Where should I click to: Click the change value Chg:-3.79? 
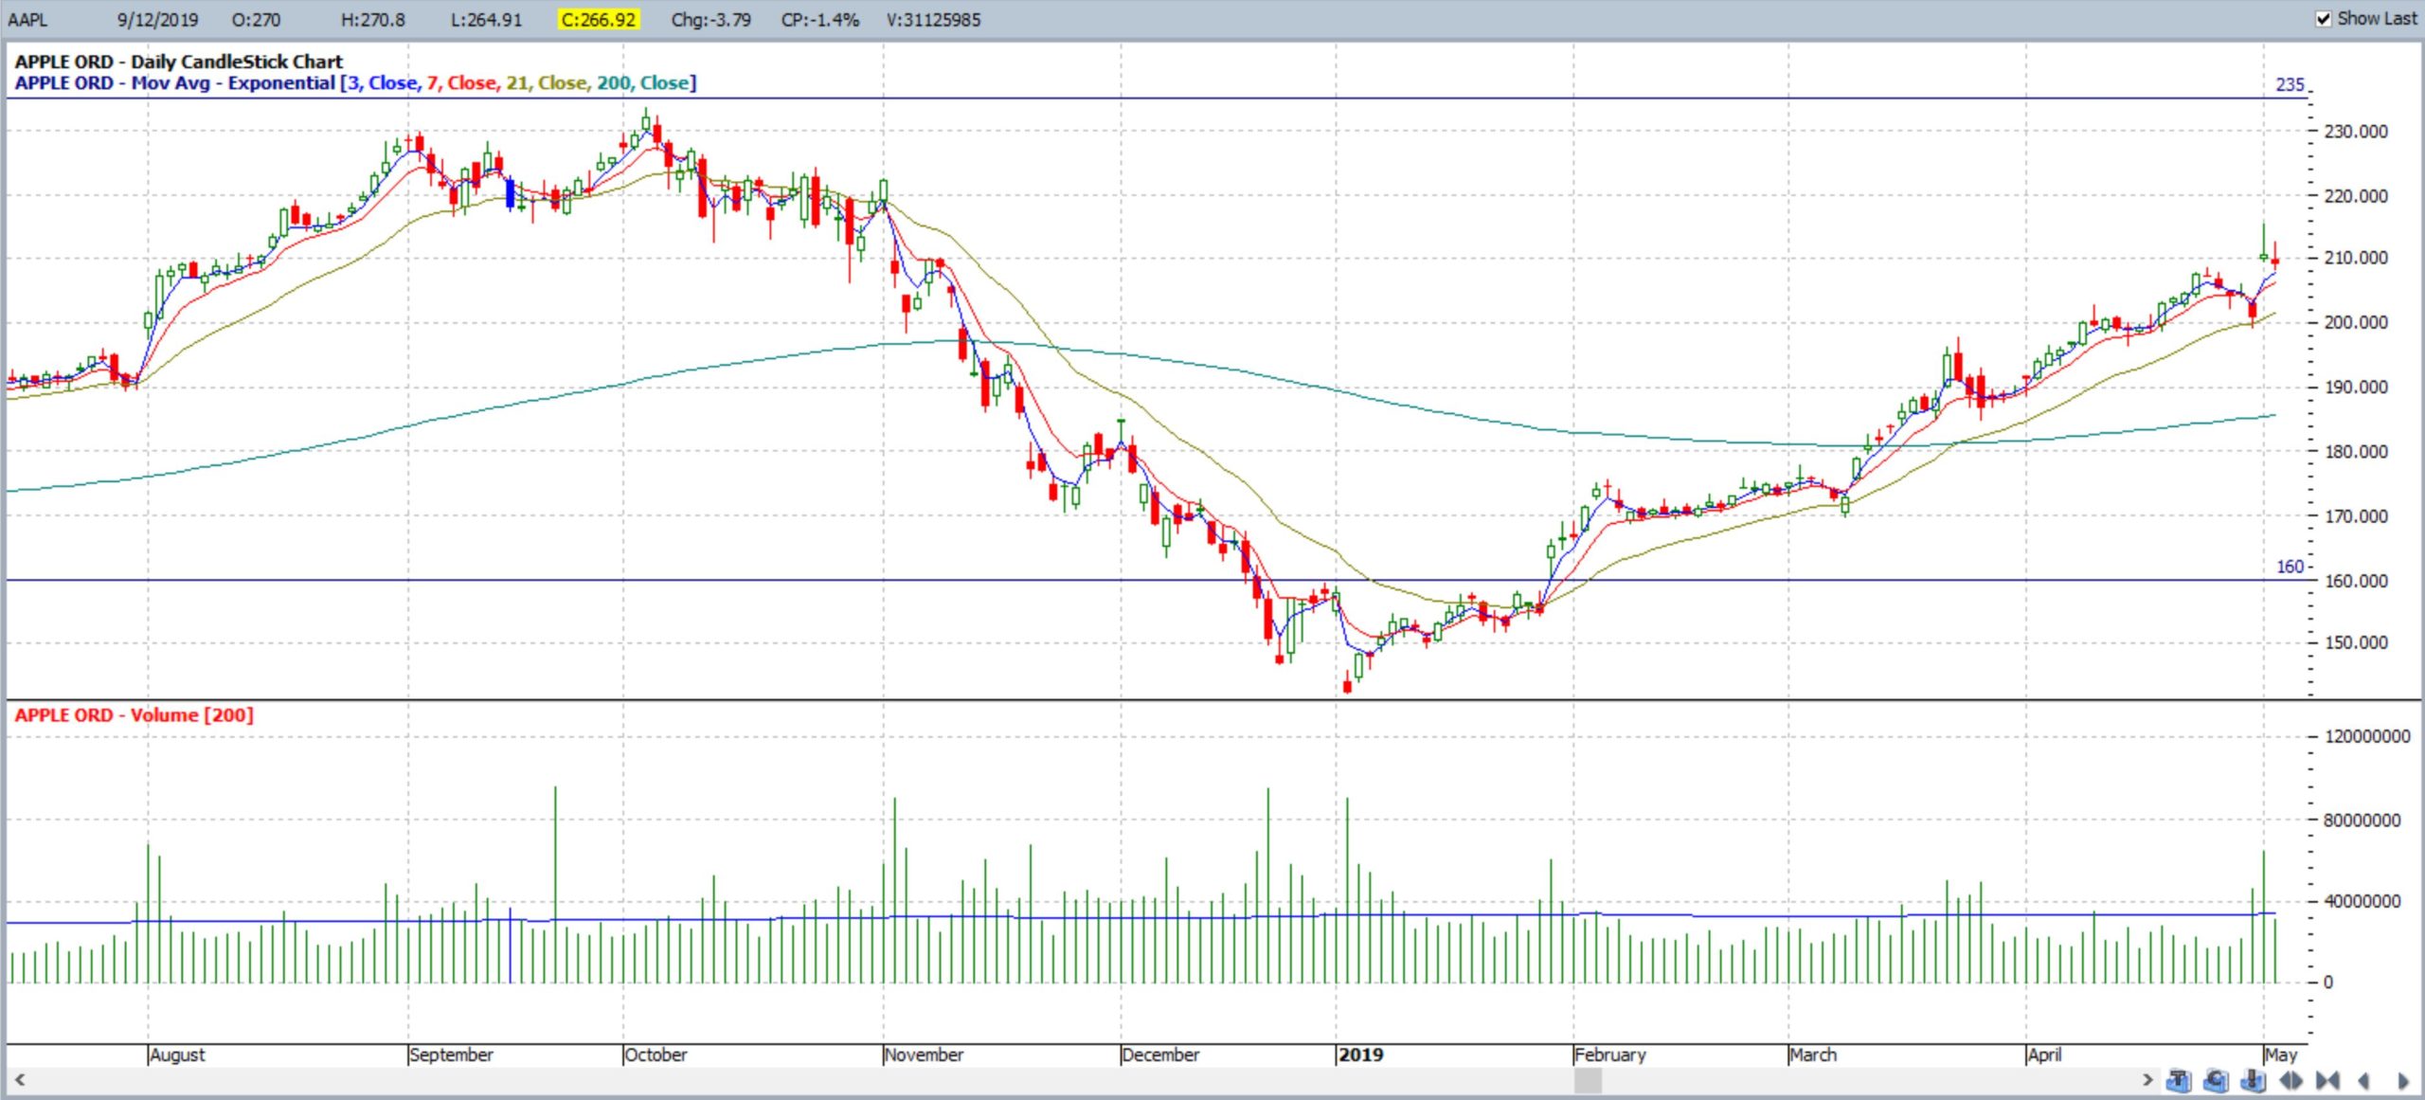[x=710, y=20]
